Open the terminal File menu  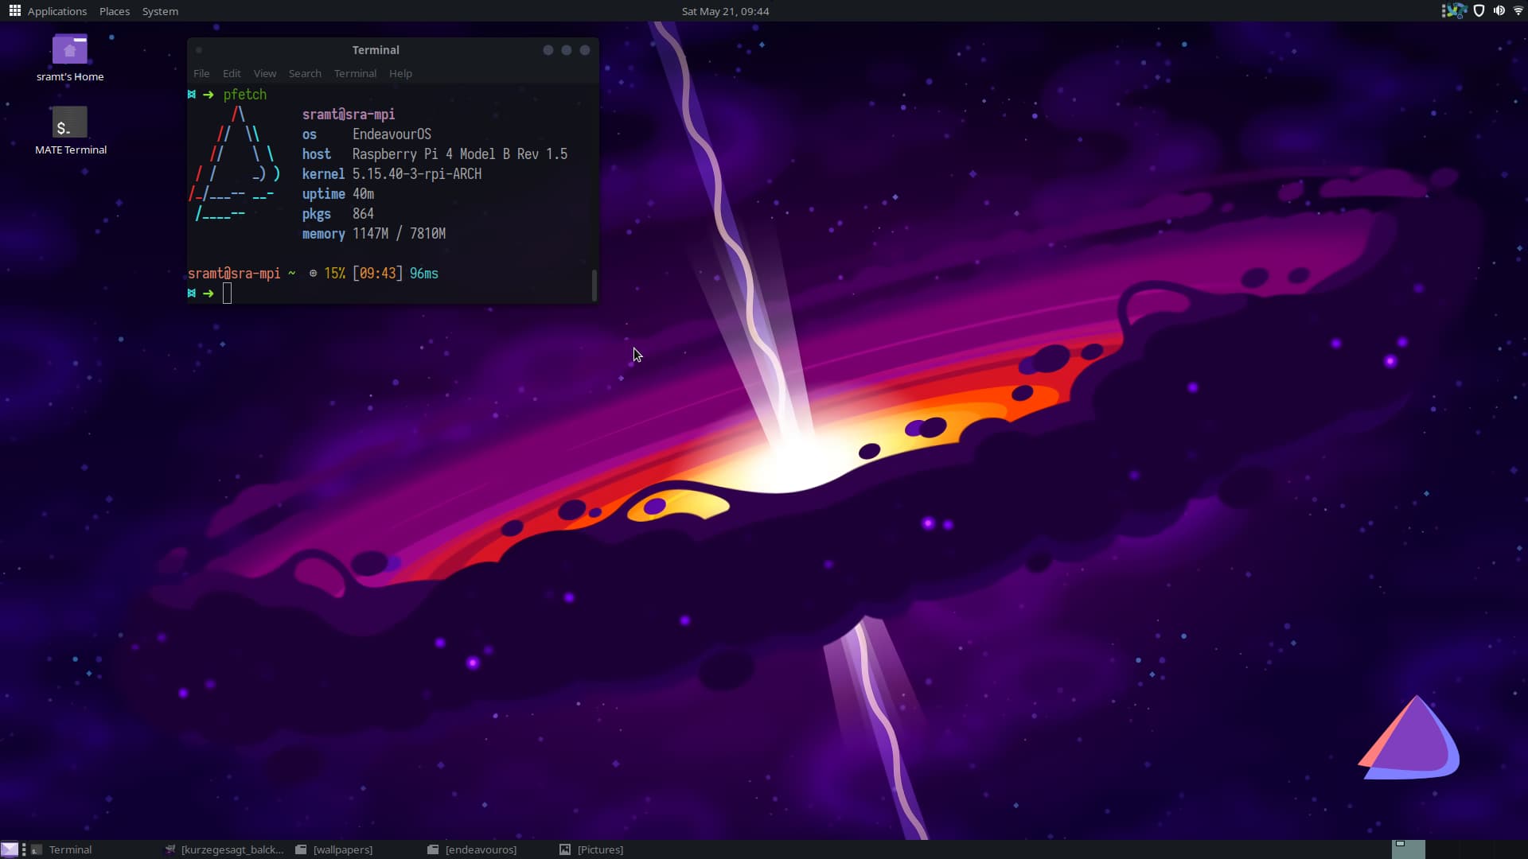[201, 73]
